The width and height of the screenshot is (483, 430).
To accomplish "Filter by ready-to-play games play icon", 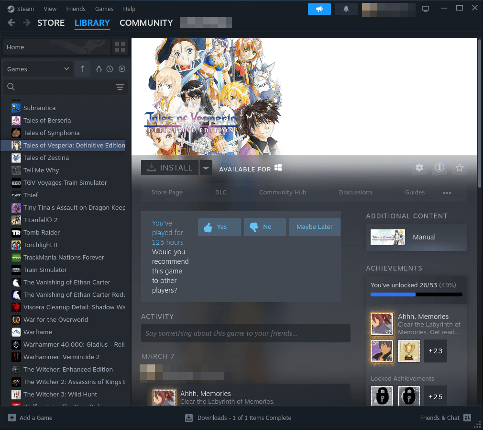I will (x=121, y=69).
